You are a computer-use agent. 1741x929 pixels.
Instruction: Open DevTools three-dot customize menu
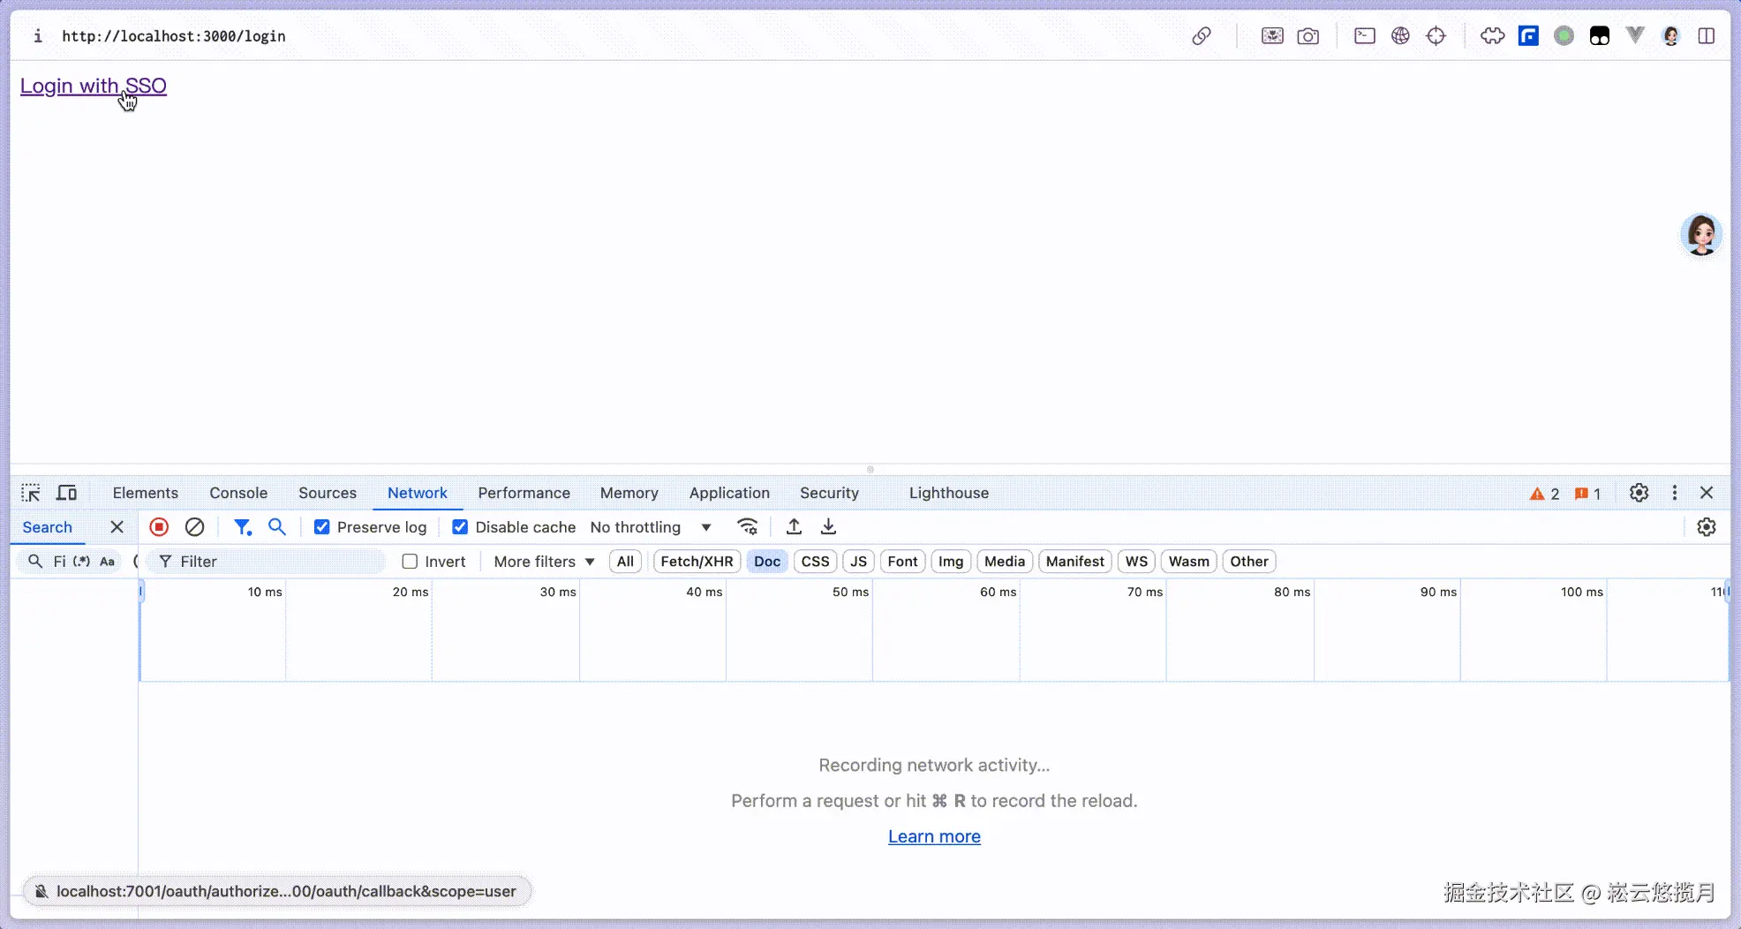(x=1674, y=493)
